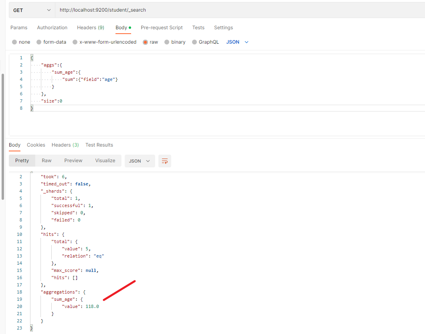The width and height of the screenshot is (425, 334).
Task: Open the Test Results tab
Action: [99, 145]
